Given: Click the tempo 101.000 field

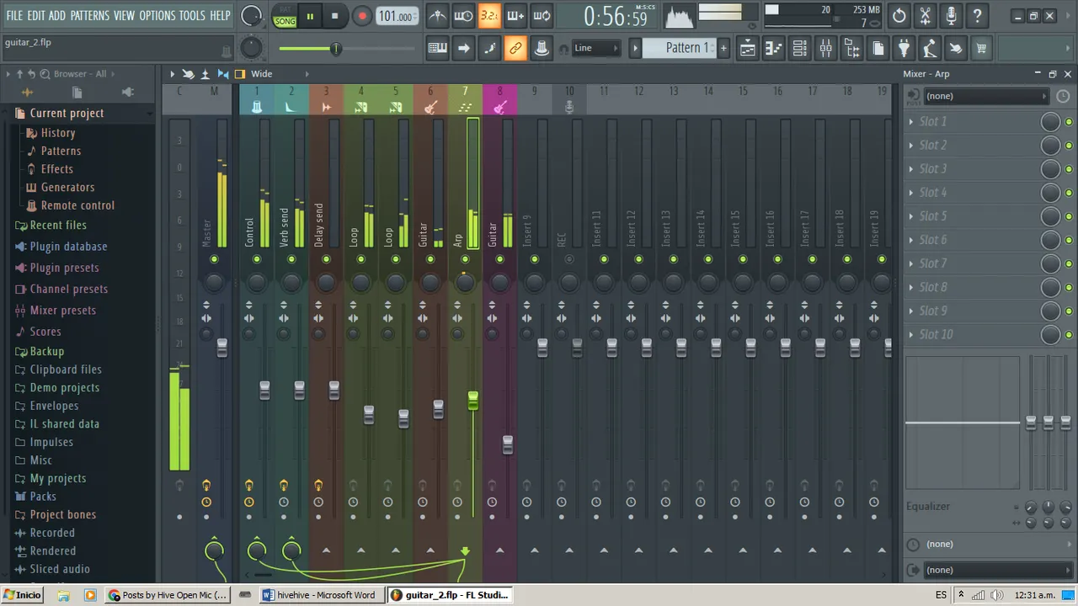Looking at the screenshot, I should pyautogui.click(x=396, y=16).
